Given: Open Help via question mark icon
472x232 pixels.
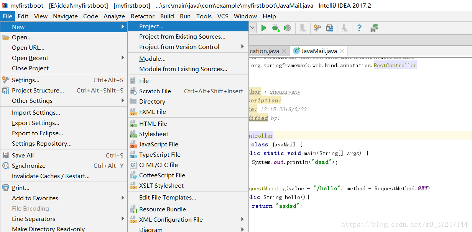Looking at the screenshot, I should click(359, 28).
